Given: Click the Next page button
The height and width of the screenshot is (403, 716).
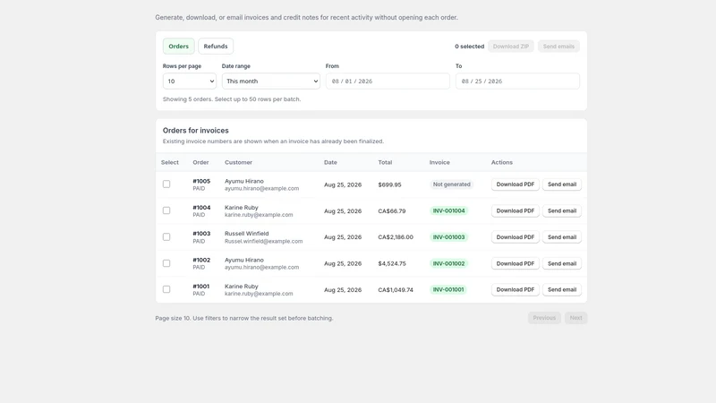Looking at the screenshot, I should point(575,318).
